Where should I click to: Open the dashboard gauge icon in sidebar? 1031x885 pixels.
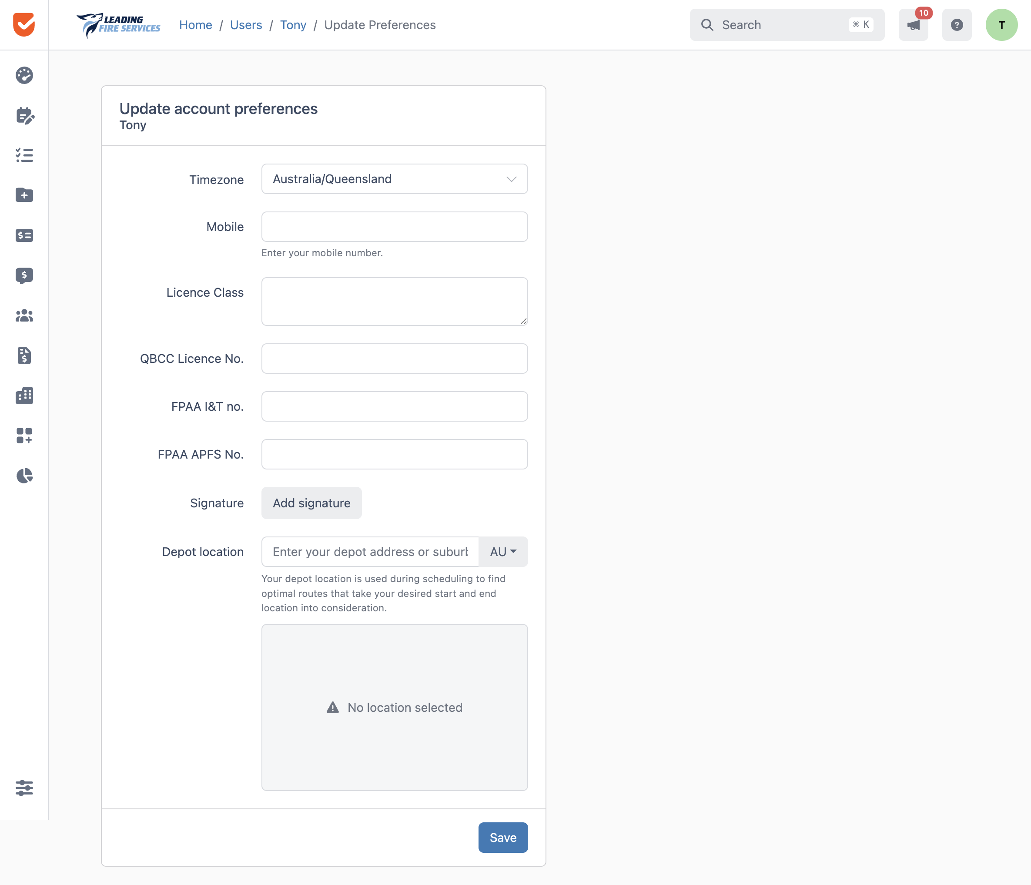click(24, 75)
